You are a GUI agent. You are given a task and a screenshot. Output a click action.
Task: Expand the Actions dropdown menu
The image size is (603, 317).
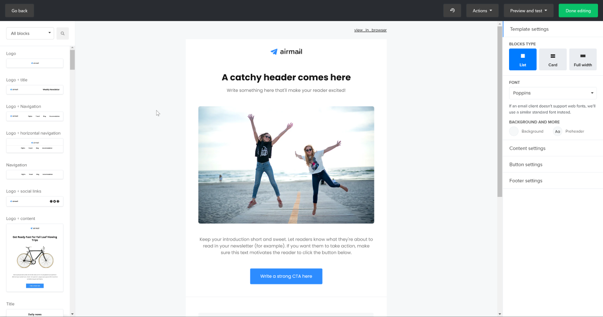coord(482,11)
